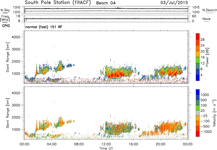Click the '12:00' time tick label

click(x=106, y=144)
